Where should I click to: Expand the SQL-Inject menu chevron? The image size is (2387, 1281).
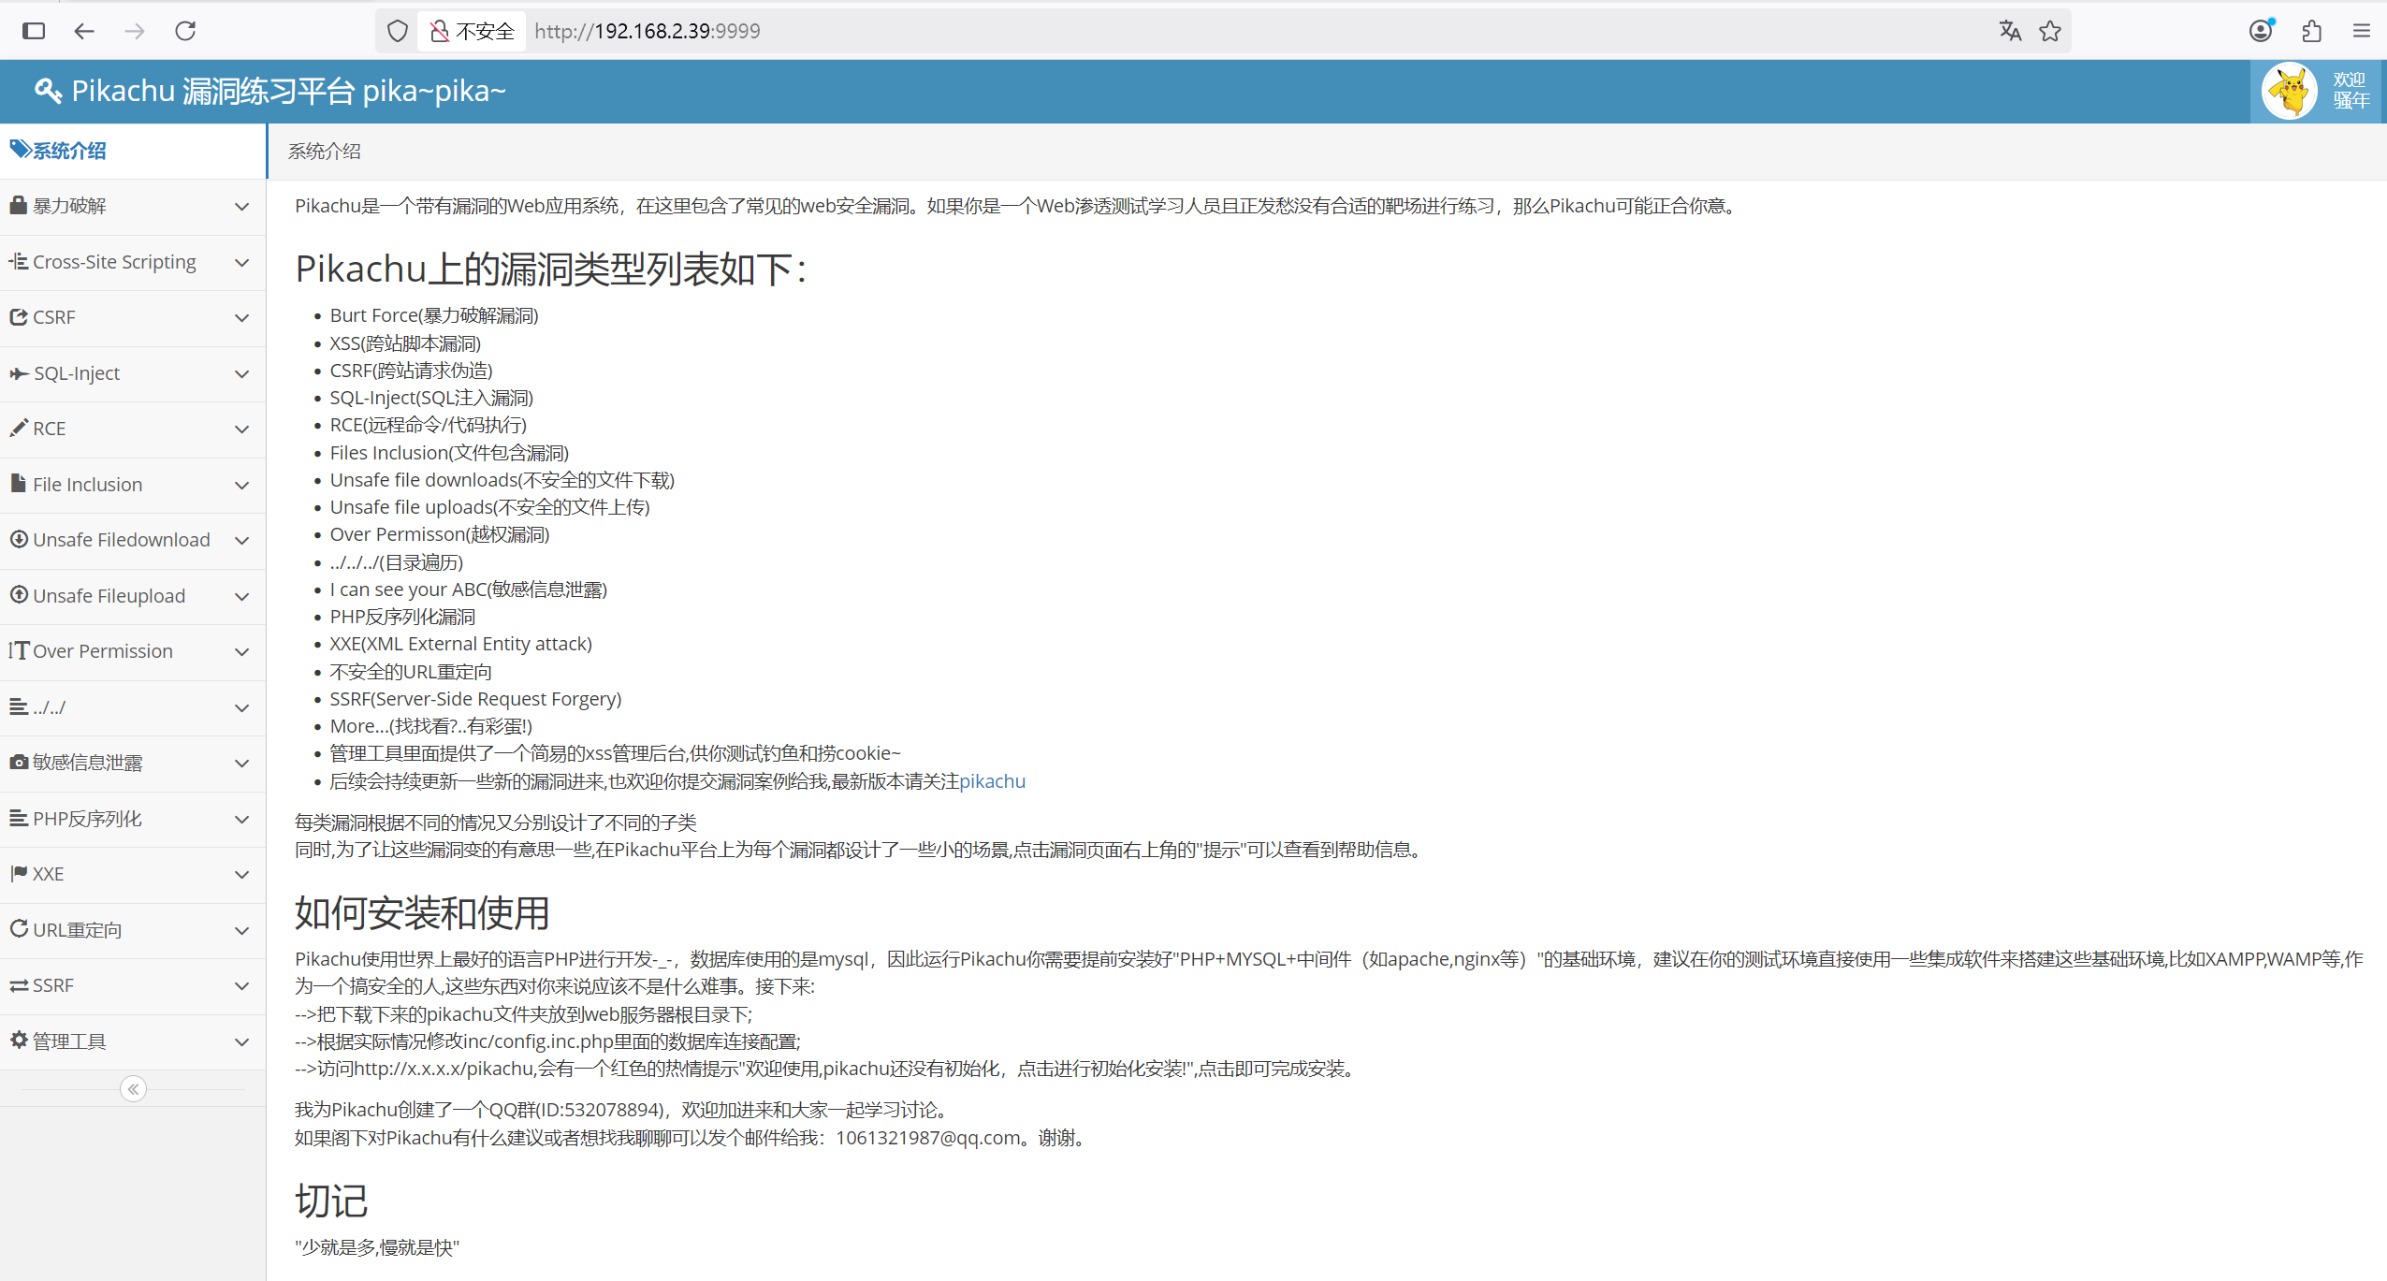click(241, 373)
